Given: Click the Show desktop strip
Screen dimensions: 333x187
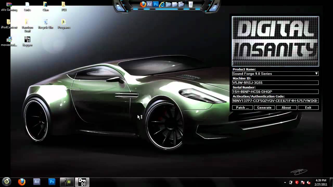Looking at the screenshot, I should (331, 182).
